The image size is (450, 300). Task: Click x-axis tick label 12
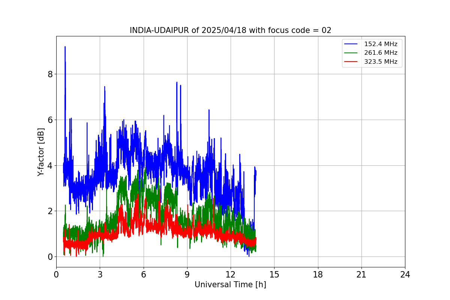click(231, 274)
